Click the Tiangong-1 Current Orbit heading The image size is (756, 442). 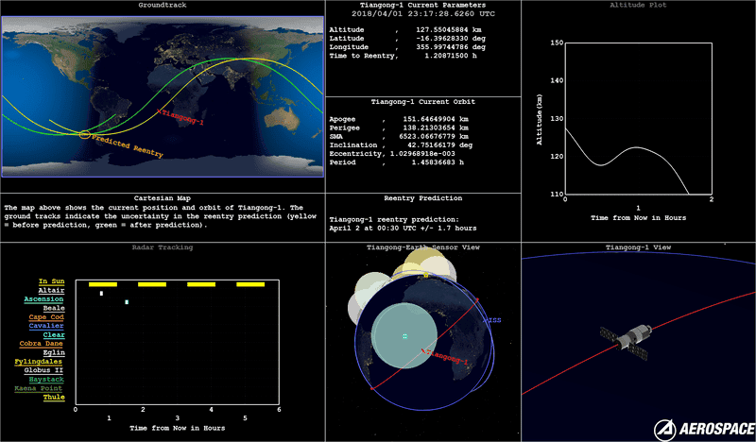point(423,102)
